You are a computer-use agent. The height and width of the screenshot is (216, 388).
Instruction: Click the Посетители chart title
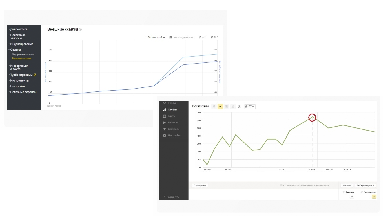point(200,106)
